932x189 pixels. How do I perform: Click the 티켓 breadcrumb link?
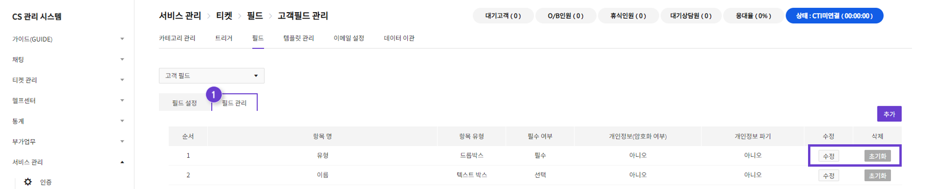[x=224, y=16]
